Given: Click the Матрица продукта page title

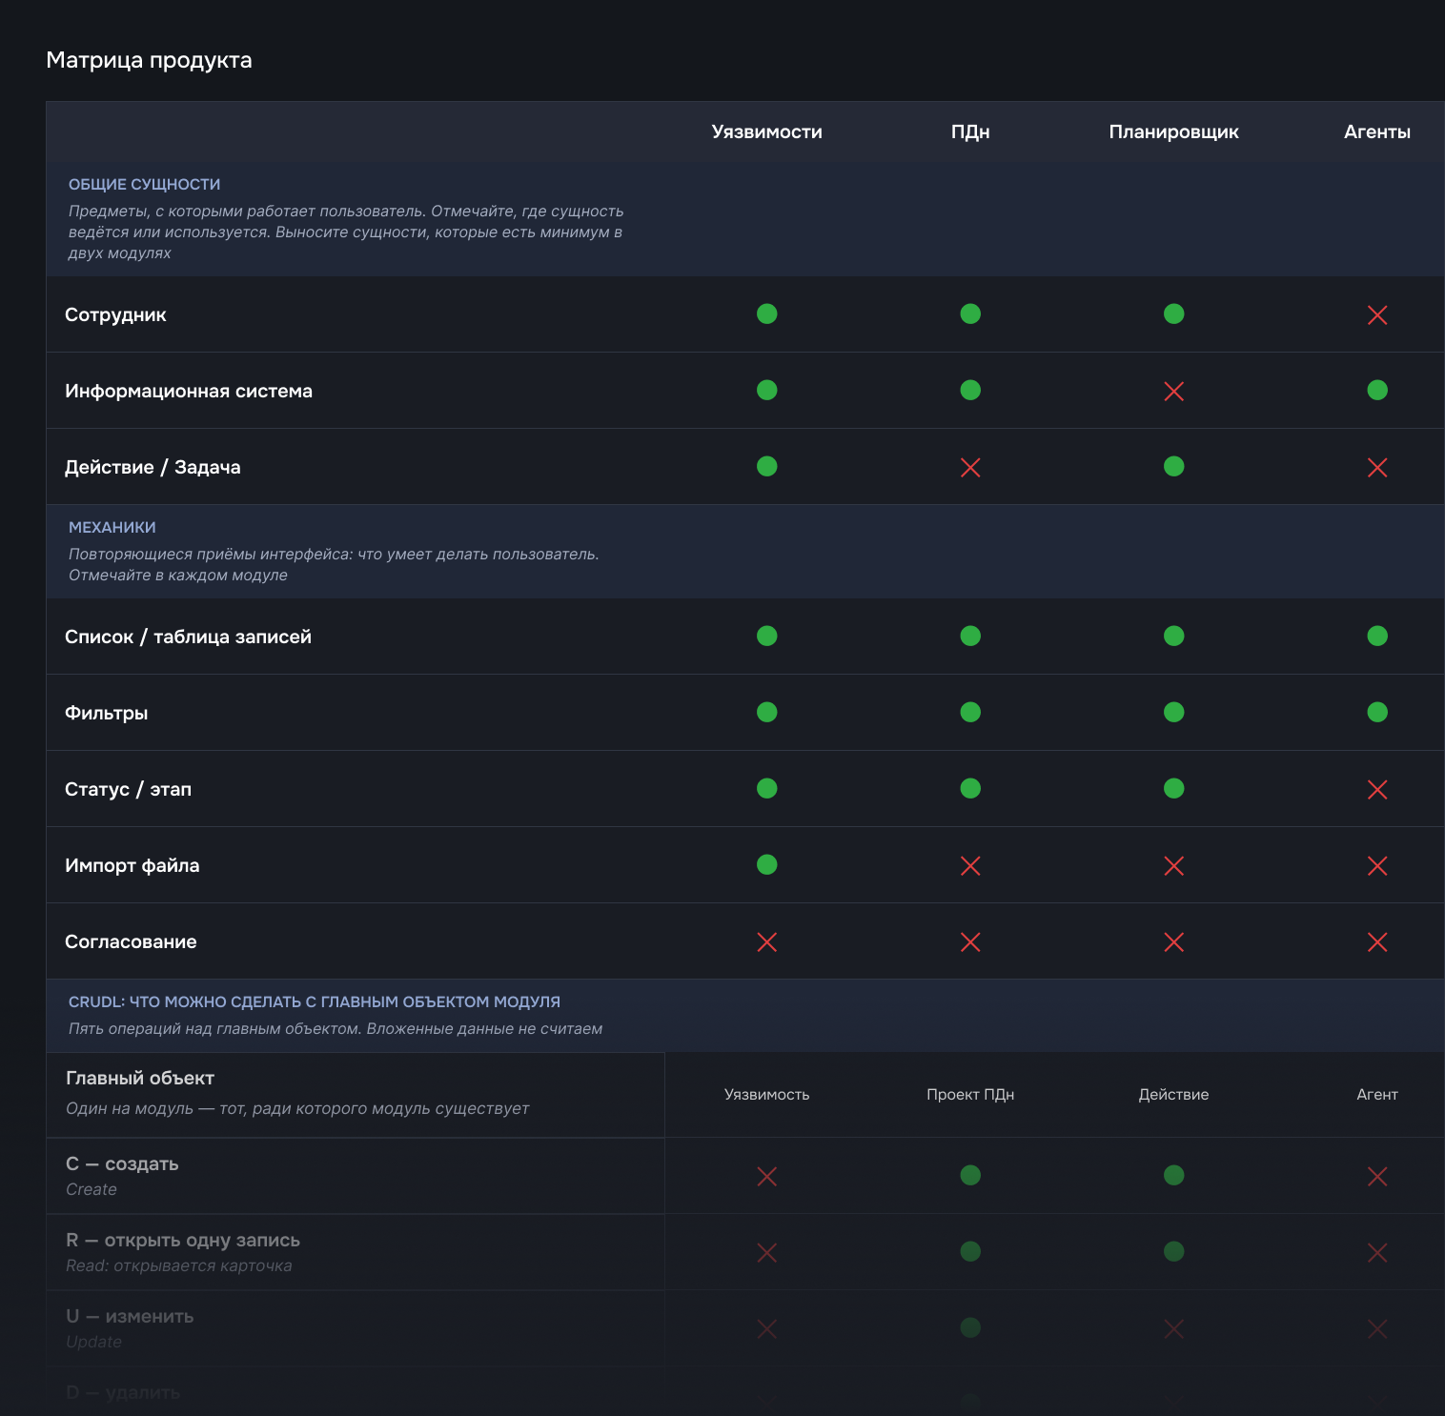Looking at the screenshot, I should coord(149,60).
